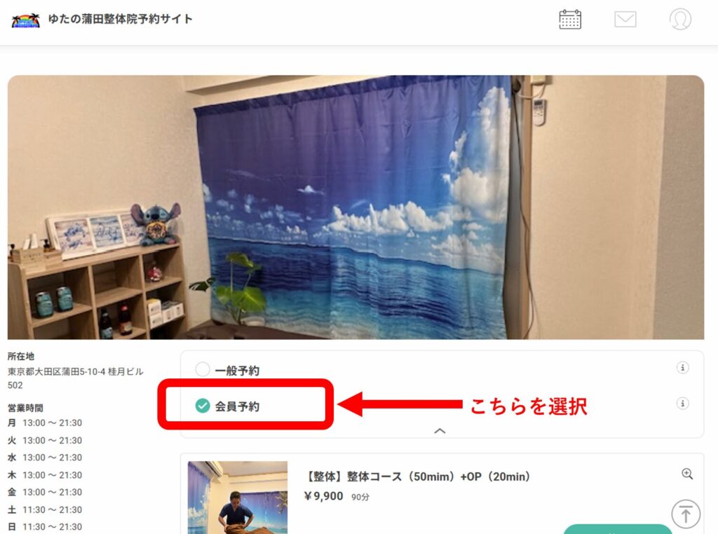Click the scroll-to-top arrow button
Image resolution: width=718 pixels, height=534 pixels.
[686, 514]
